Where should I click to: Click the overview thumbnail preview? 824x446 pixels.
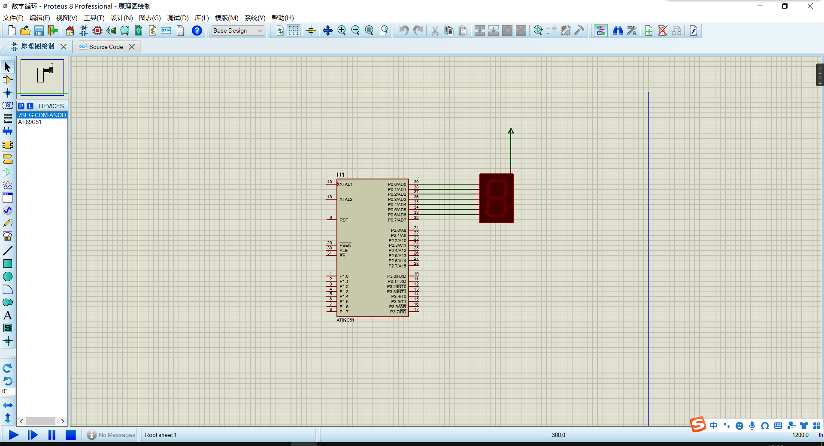pyautogui.click(x=42, y=77)
